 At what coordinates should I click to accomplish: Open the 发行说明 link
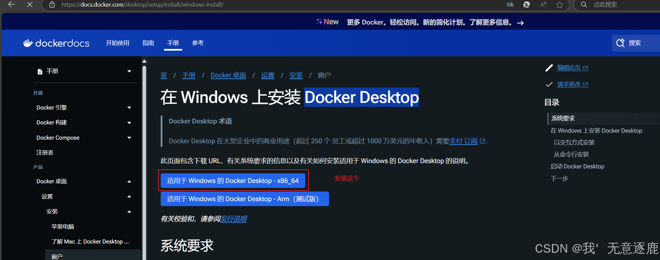(233, 219)
